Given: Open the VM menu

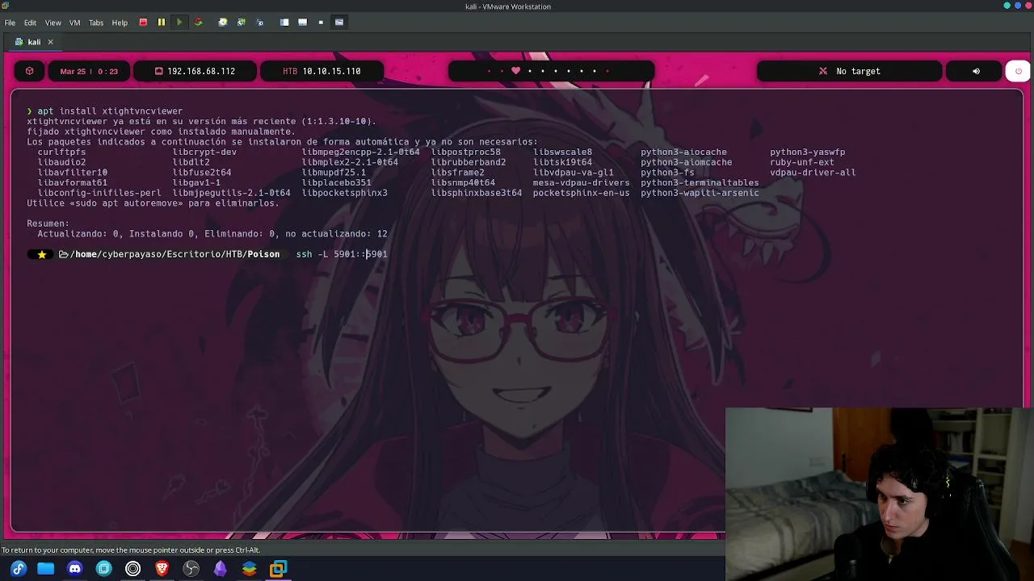Looking at the screenshot, I should 75,23.
